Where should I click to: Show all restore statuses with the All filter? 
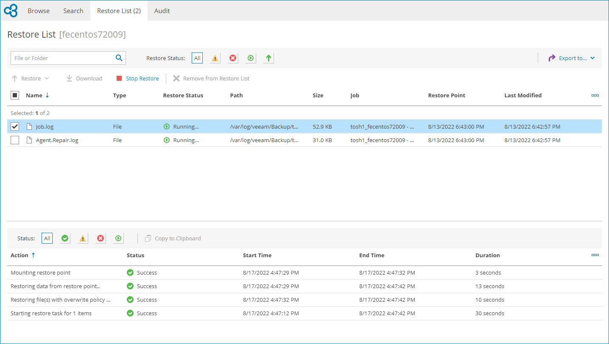coord(197,58)
